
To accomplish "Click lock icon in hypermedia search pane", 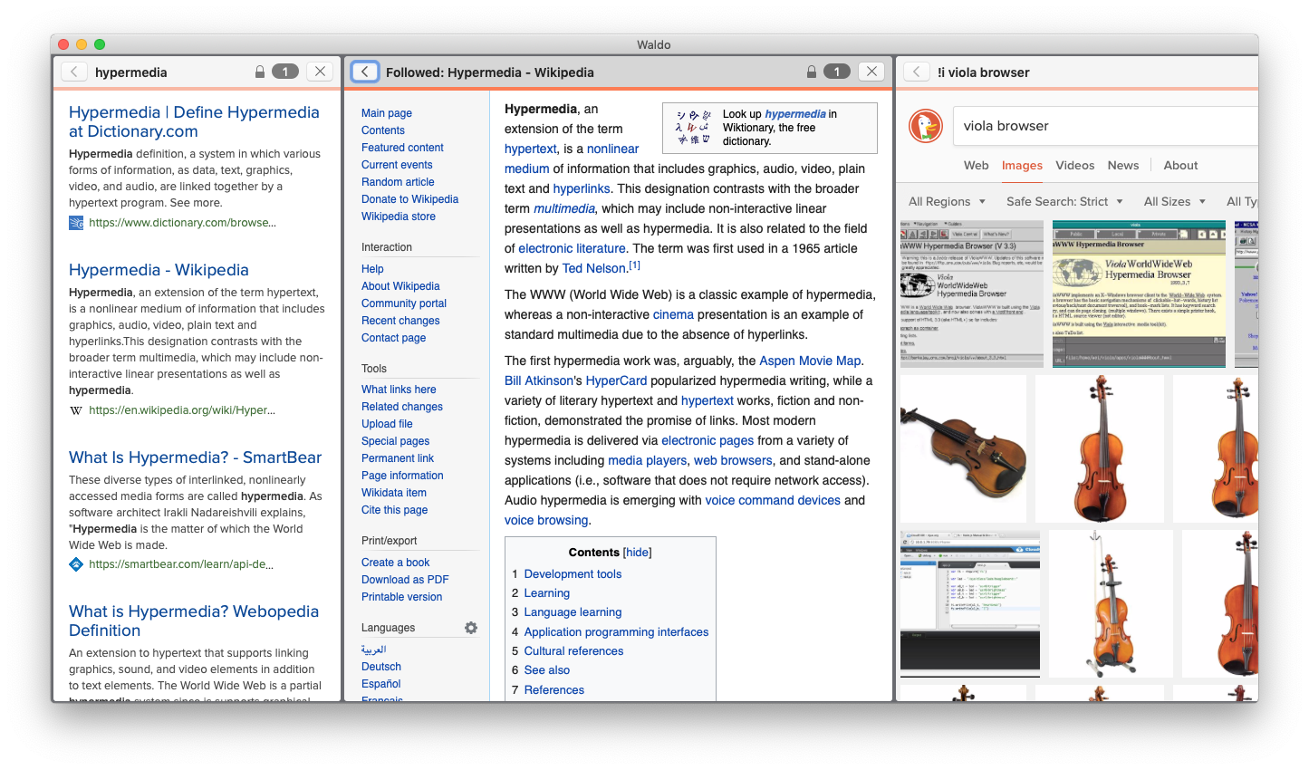I will pyautogui.click(x=260, y=72).
